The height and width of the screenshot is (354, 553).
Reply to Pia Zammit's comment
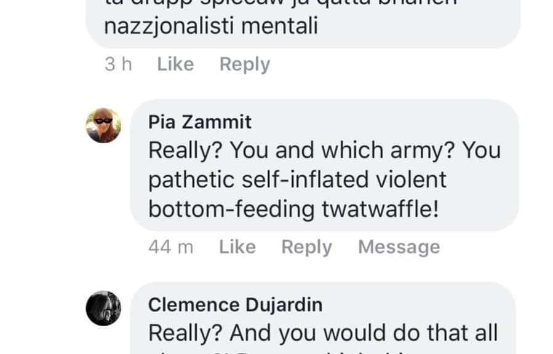[x=306, y=247]
